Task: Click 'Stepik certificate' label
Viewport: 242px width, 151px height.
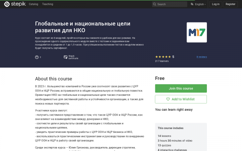Action: (73, 57)
